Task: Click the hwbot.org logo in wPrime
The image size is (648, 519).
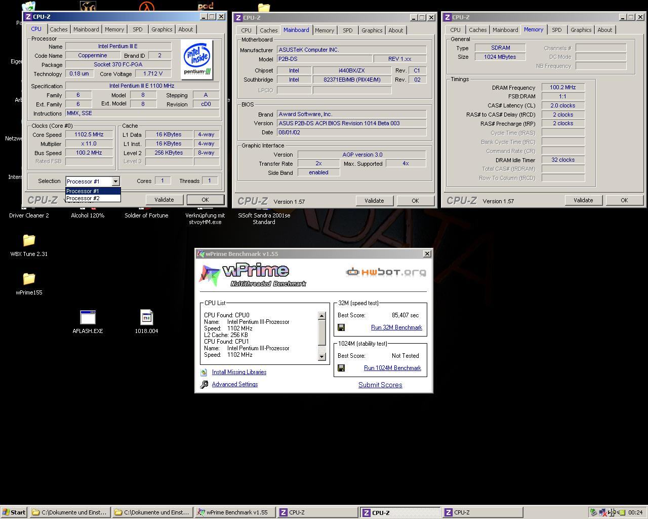Action: point(386,273)
